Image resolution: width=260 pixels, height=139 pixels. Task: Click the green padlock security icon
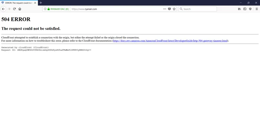pos(49,9)
